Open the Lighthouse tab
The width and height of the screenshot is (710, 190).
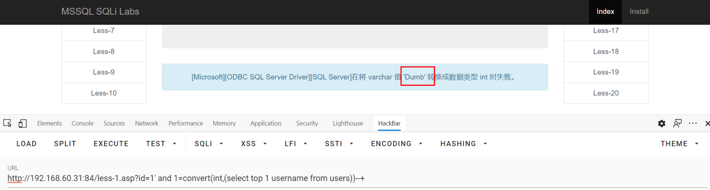pos(348,123)
